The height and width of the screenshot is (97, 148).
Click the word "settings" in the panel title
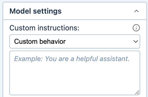(47, 11)
